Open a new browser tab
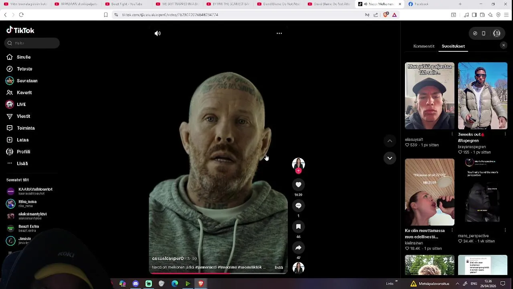Screen dimensions: 513x289 click(x=460, y=4)
